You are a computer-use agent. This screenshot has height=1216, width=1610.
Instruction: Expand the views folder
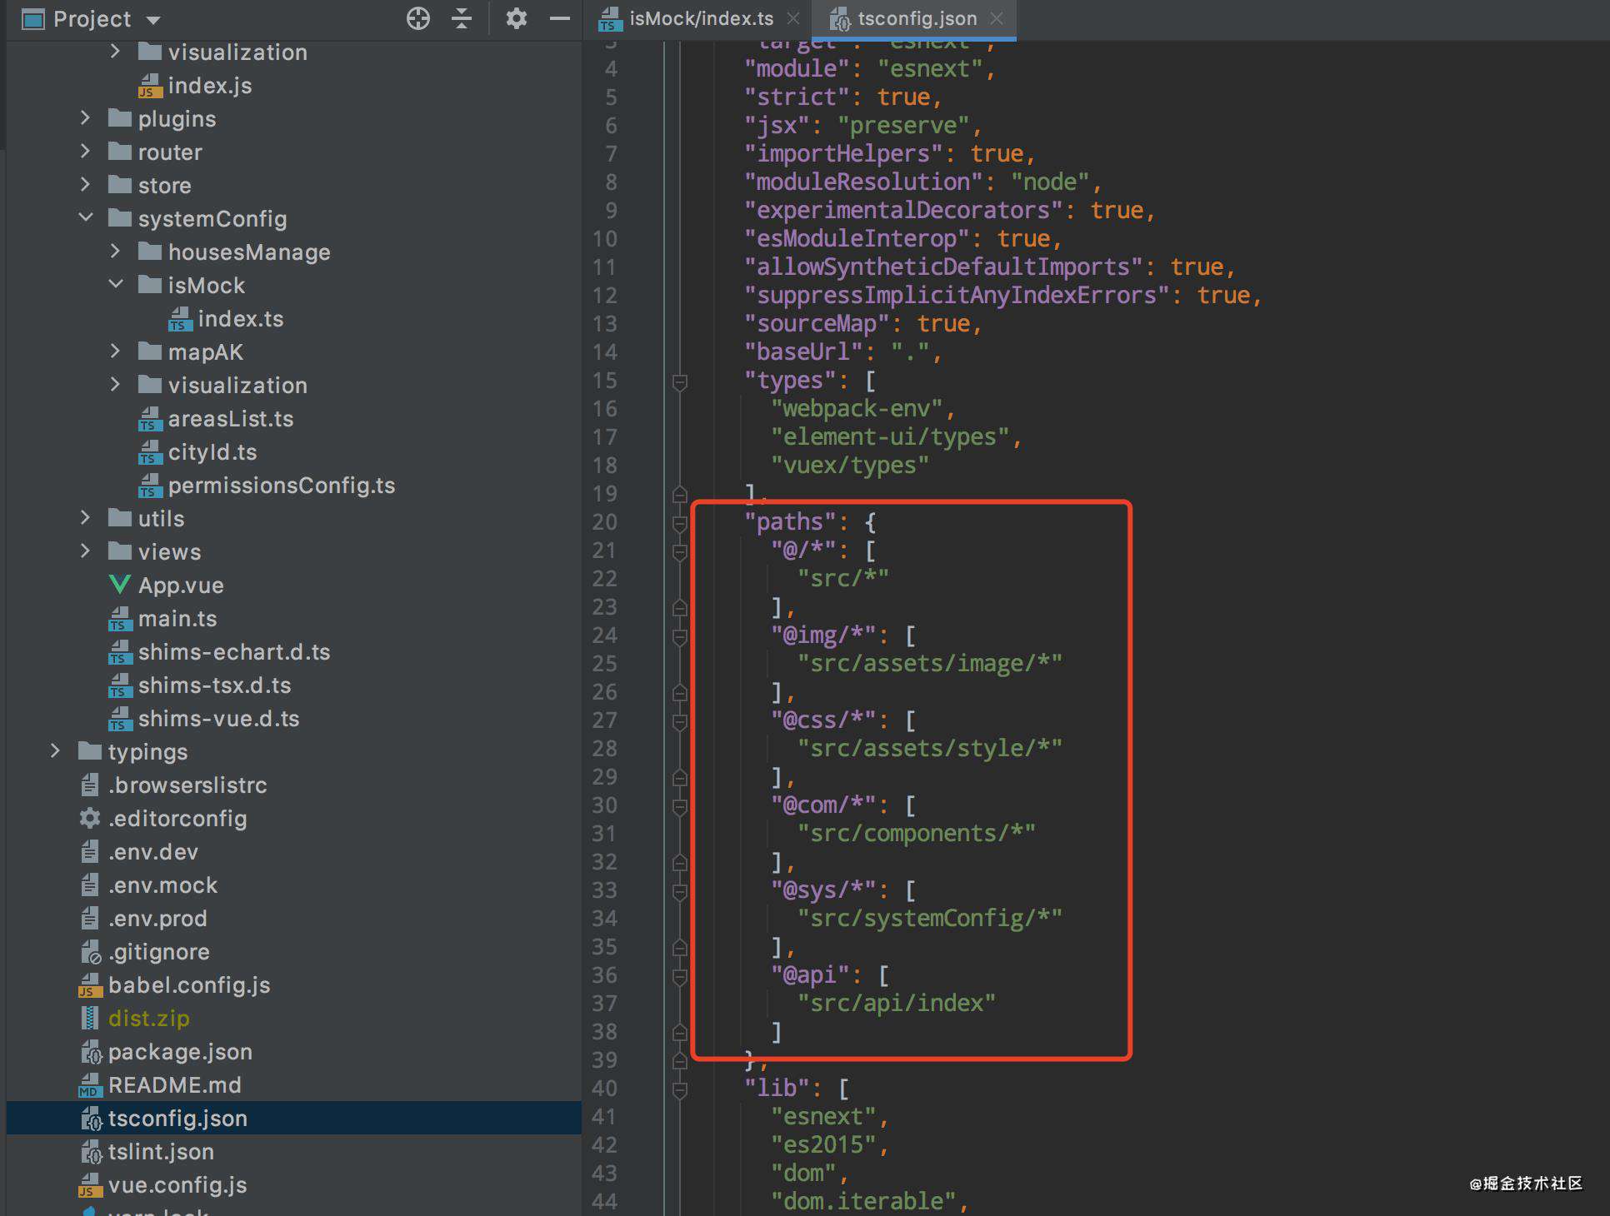tap(85, 551)
